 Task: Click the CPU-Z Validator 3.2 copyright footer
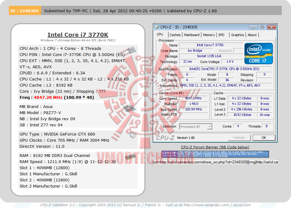pyautogui.click(x=145, y=205)
